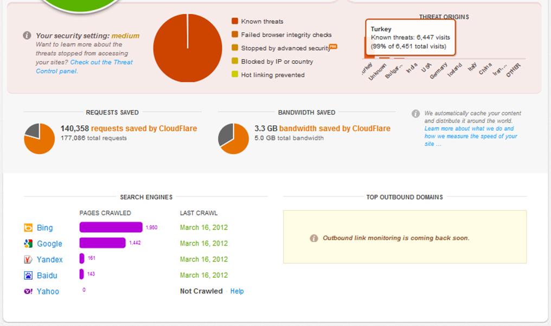Click the Yahoo logo icon

[x=28, y=291]
